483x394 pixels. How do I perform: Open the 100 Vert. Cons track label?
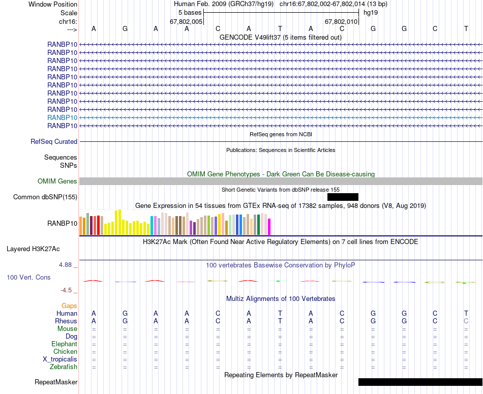[x=28, y=277]
